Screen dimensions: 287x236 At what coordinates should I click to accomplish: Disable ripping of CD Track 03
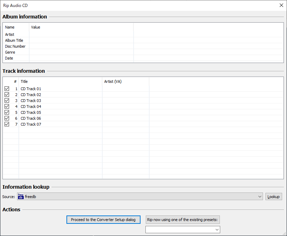7,101
